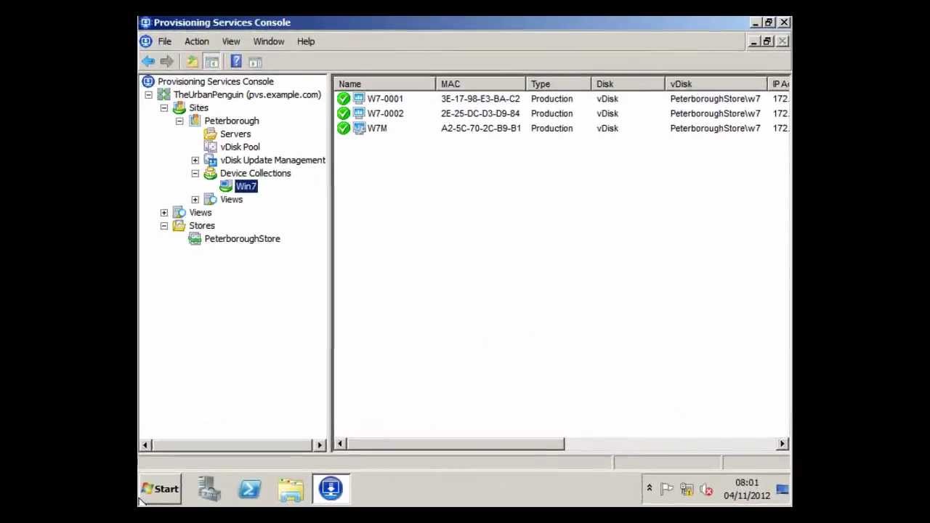Click the W7-0002 device status icon
The height and width of the screenshot is (523, 930).
pos(344,113)
